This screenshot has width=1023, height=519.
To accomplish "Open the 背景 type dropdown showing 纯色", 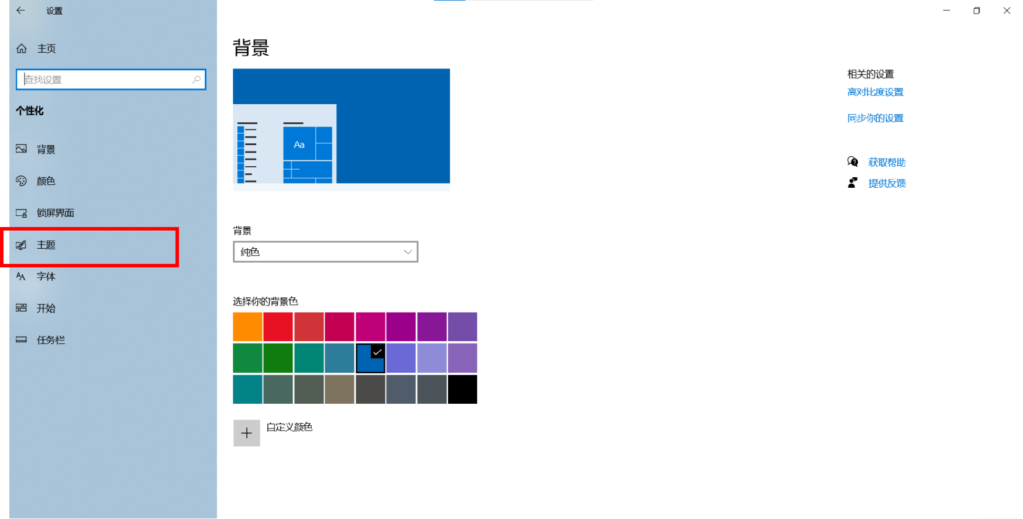I will [325, 252].
